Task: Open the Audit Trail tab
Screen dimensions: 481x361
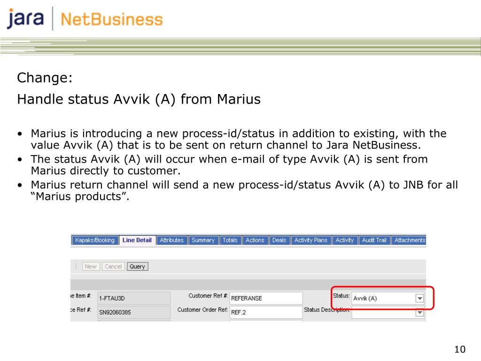Action: click(374, 240)
